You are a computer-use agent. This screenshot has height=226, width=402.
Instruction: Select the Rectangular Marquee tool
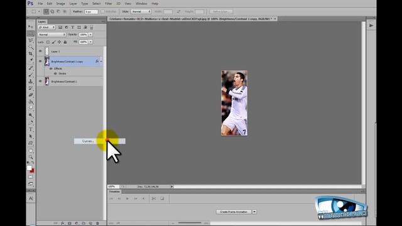point(31,33)
